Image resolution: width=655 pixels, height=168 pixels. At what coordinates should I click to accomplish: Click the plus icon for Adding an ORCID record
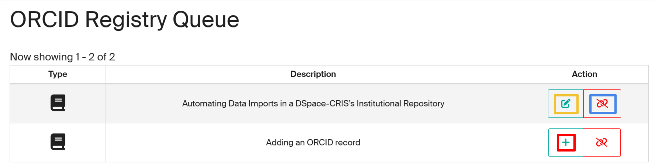pyautogui.click(x=566, y=142)
